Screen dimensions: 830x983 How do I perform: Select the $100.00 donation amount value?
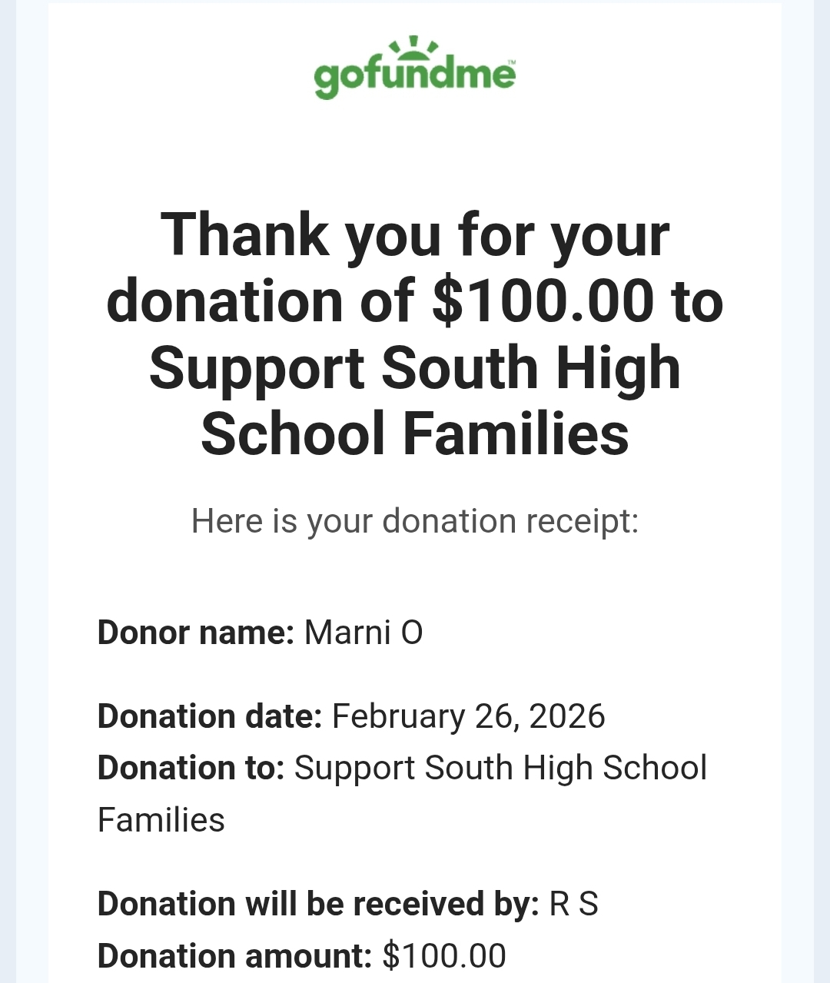click(444, 956)
